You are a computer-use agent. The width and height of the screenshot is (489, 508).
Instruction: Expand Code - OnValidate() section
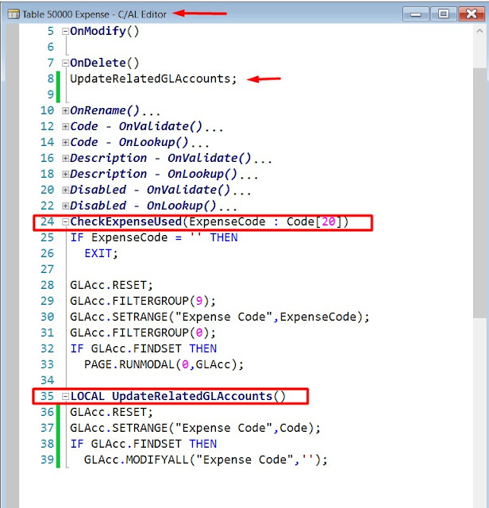click(65, 127)
